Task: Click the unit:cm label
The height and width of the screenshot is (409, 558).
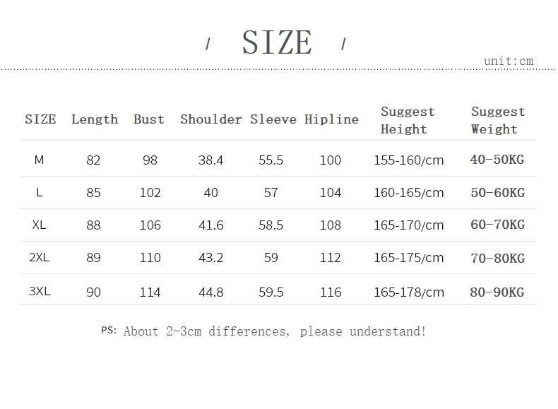Action: click(509, 61)
